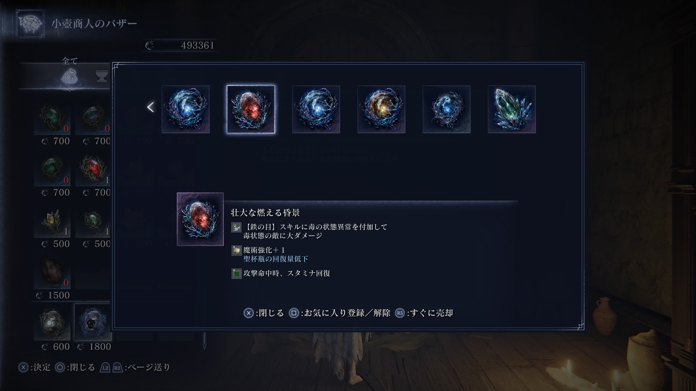Switch to the chalice category tab
This screenshot has width=696, height=391.
102,76
